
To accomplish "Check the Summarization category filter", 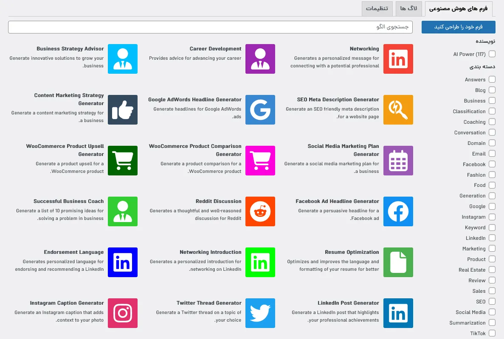I will (x=492, y=322).
